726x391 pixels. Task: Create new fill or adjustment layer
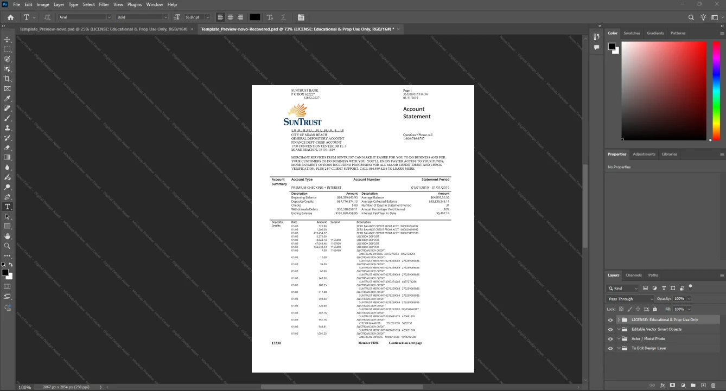click(x=683, y=385)
